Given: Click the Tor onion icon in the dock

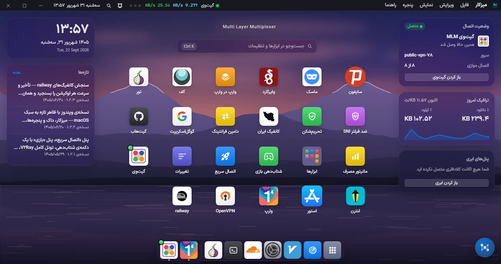Looking at the screenshot, I should pos(213,250).
